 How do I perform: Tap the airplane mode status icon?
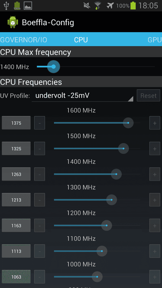point(110,6)
